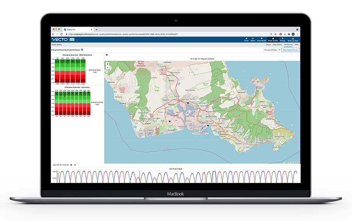The height and width of the screenshot is (221, 352).
Task: Click the black marker near Honolulu harbor
Action: 208,126
